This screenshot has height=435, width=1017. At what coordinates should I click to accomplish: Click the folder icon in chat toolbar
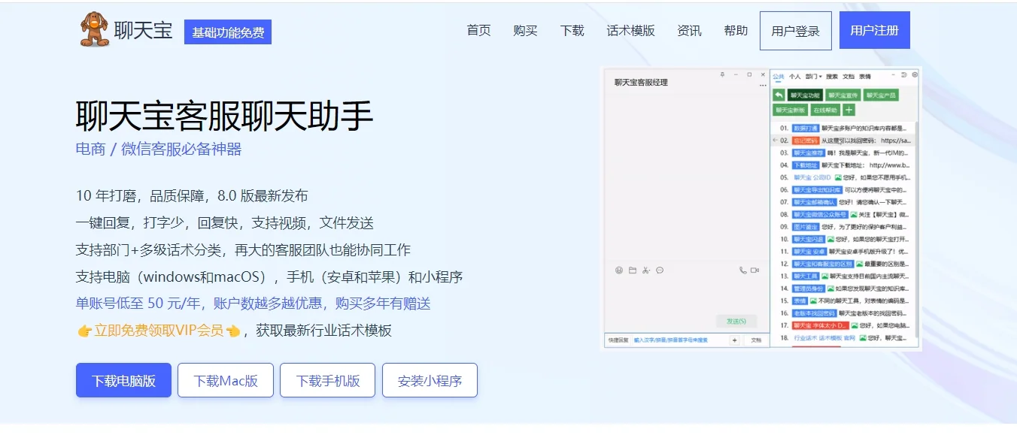pyautogui.click(x=633, y=270)
